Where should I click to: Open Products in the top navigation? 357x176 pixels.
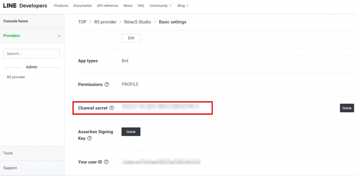coord(61,6)
